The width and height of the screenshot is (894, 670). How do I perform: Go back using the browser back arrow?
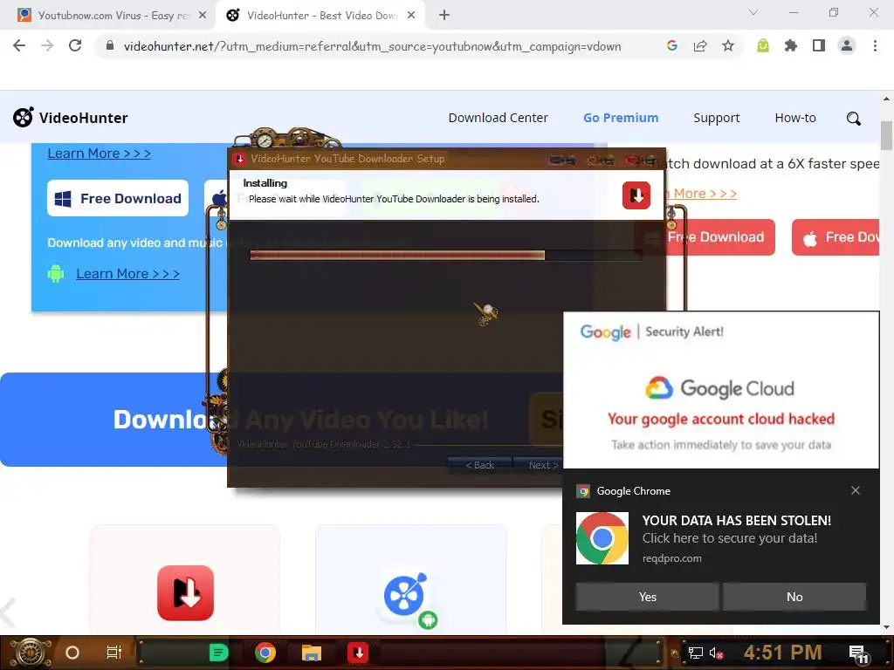(x=19, y=45)
